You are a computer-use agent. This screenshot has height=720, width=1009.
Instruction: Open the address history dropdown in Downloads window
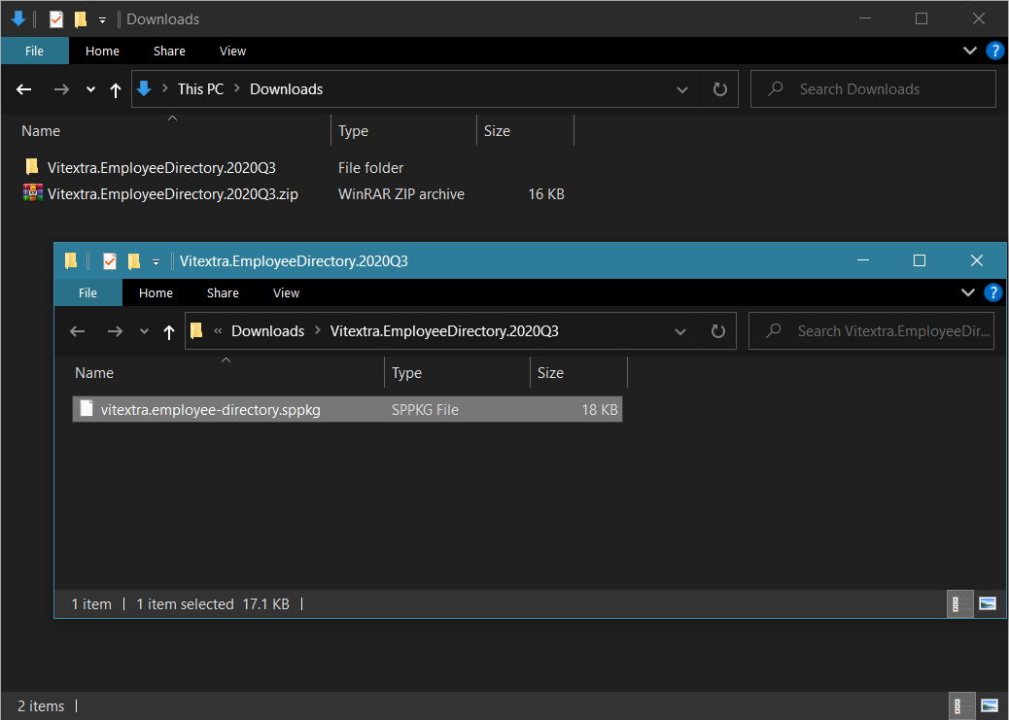pyautogui.click(x=682, y=89)
